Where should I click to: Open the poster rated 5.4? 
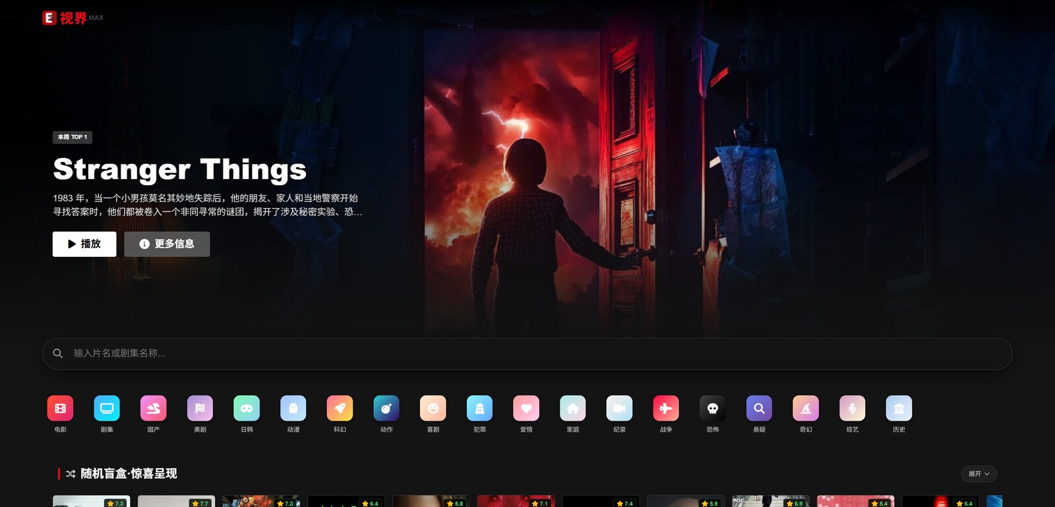tap(855, 502)
